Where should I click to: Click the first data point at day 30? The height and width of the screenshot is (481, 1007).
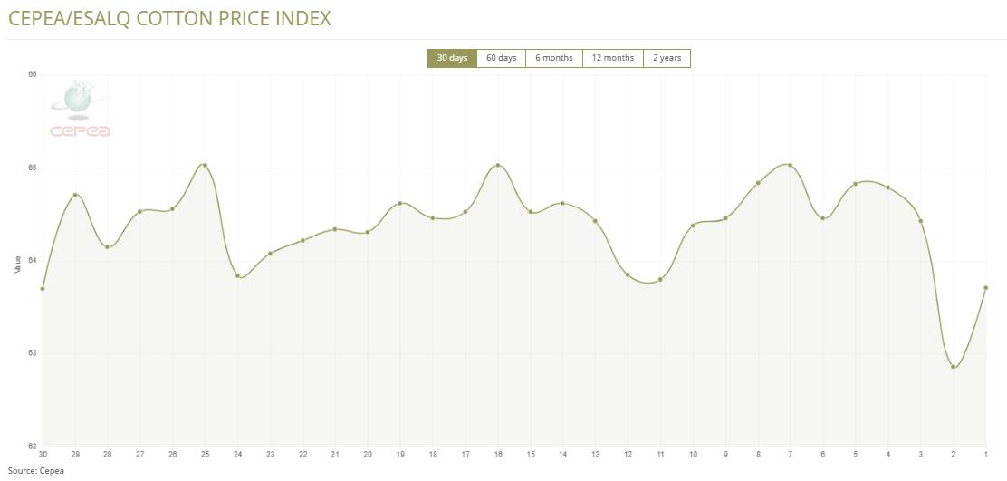[43, 289]
